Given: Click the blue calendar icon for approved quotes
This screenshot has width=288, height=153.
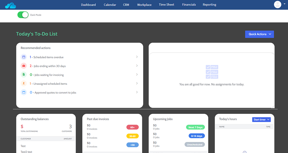Looking at the screenshot, I should [24, 92].
